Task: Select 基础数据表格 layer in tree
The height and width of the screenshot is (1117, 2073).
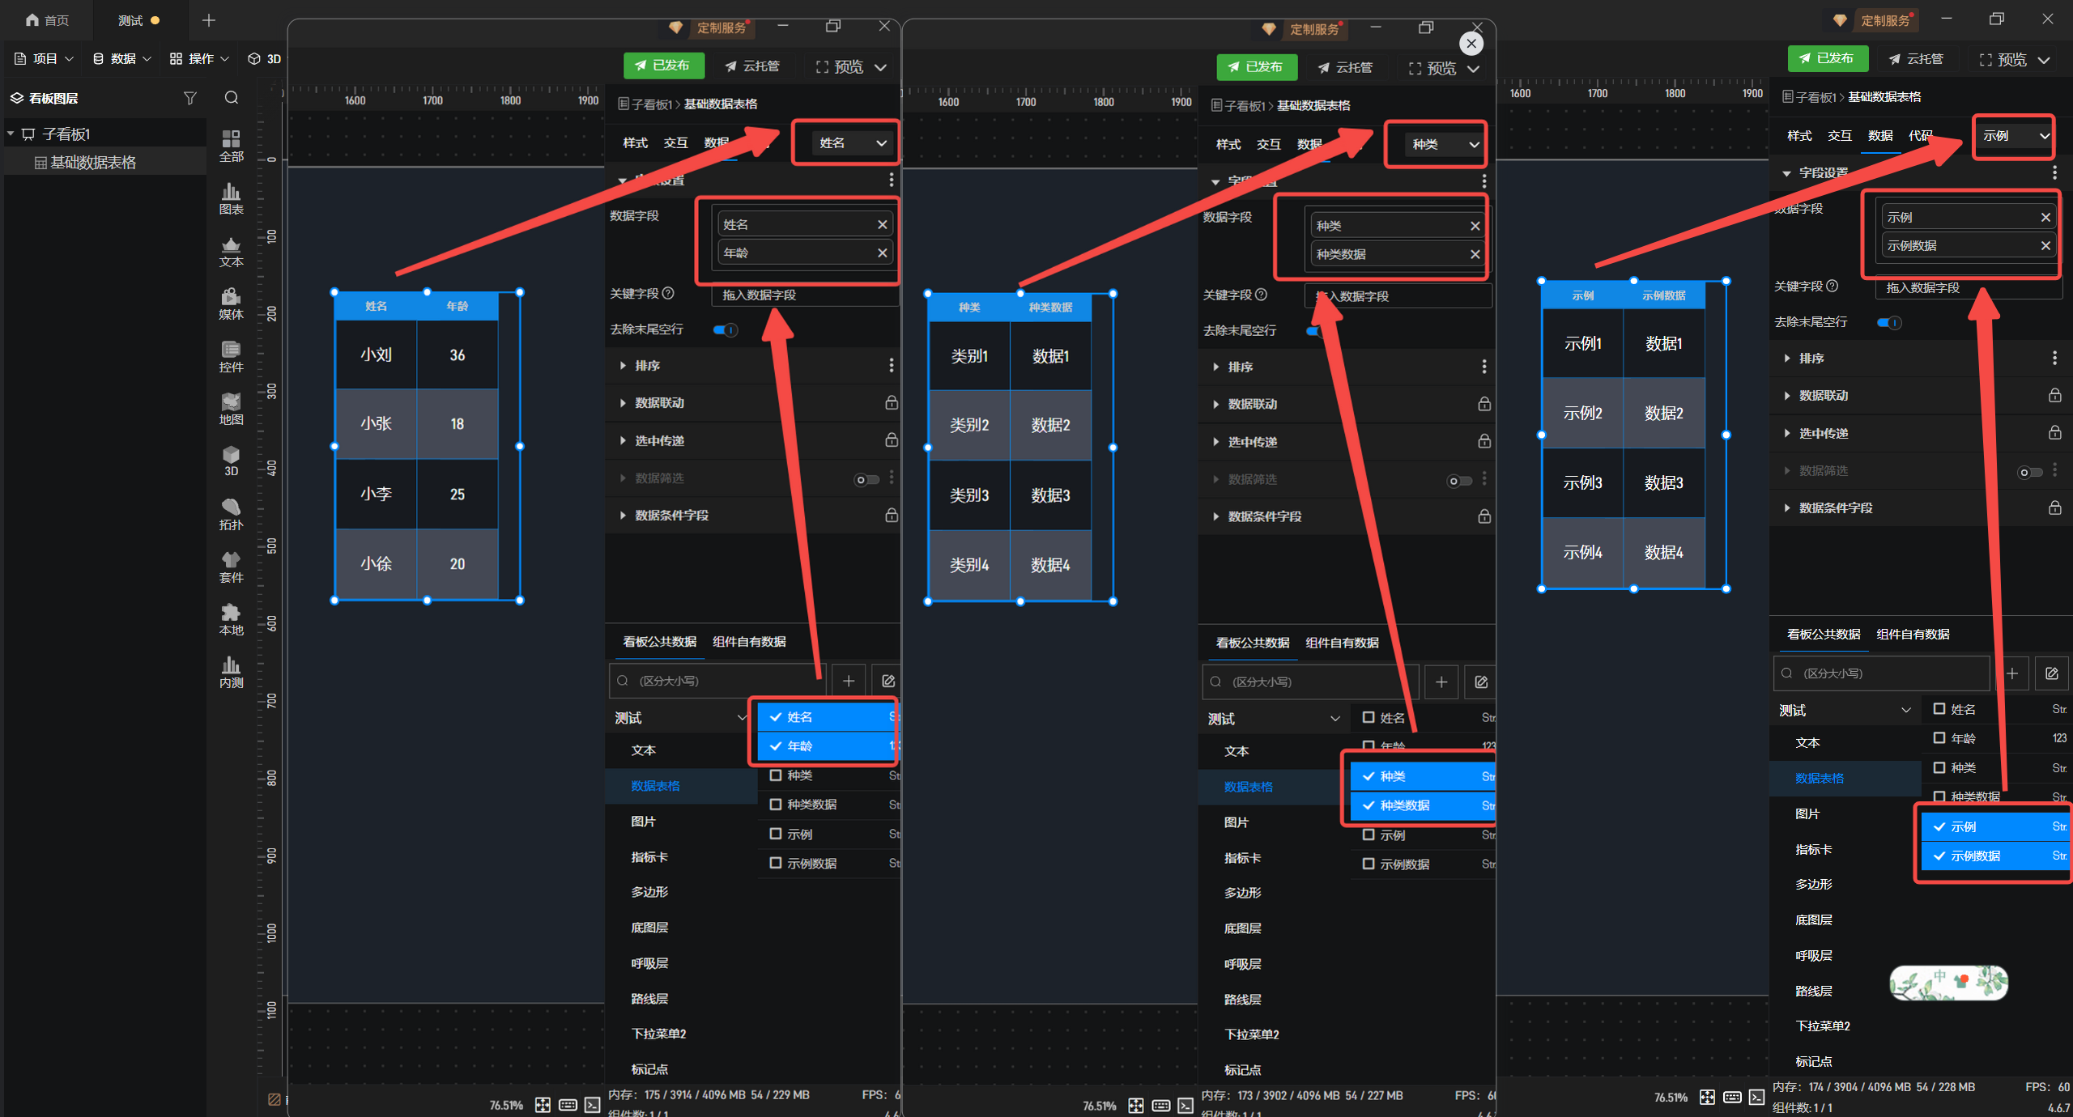Action: pyautogui.click(x=93, y=163)
